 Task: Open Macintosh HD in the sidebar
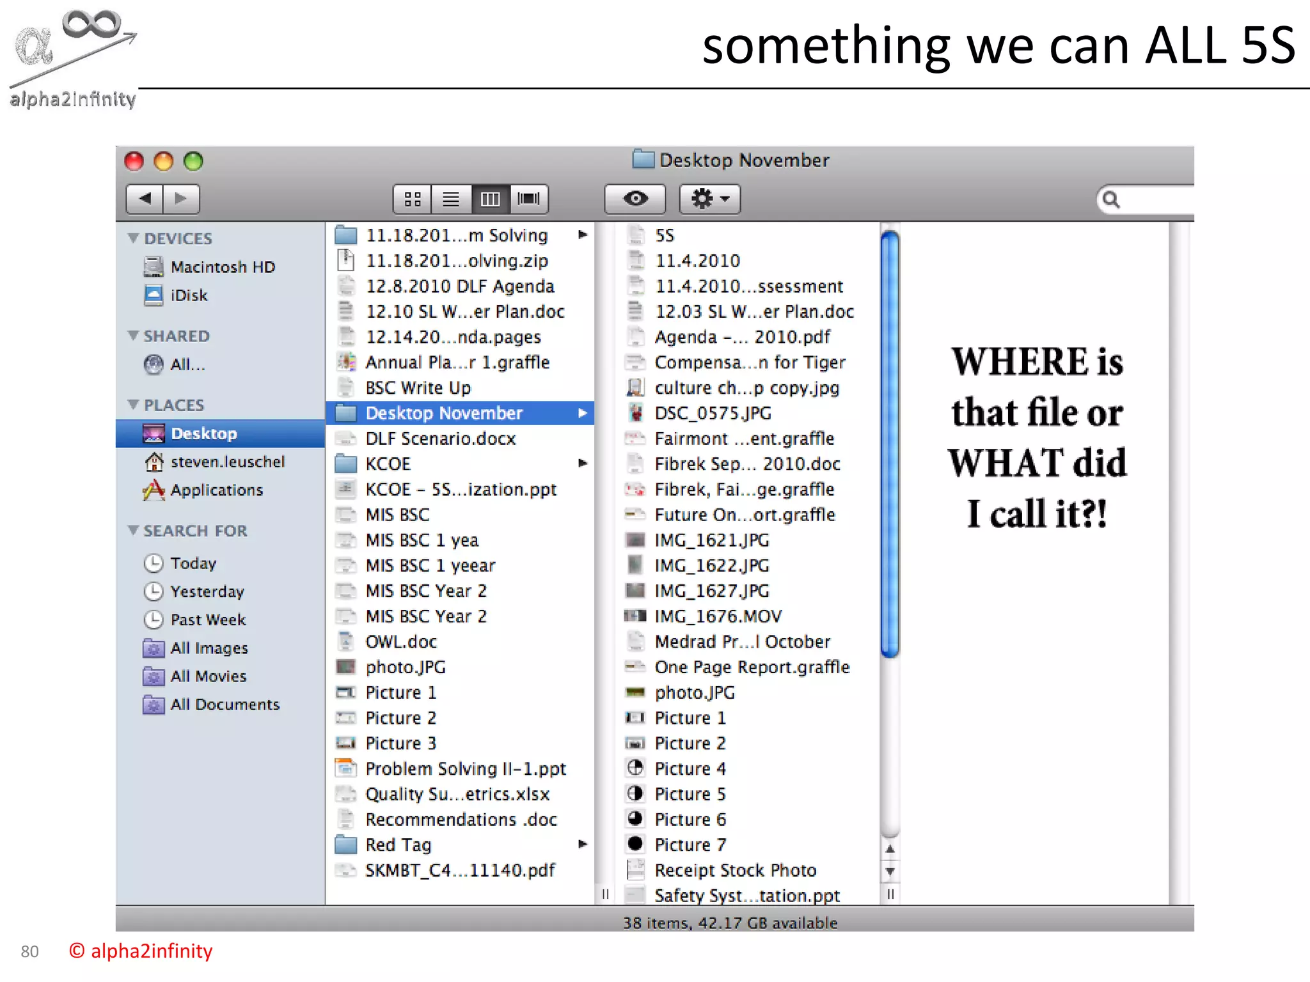tap(222, 267)
